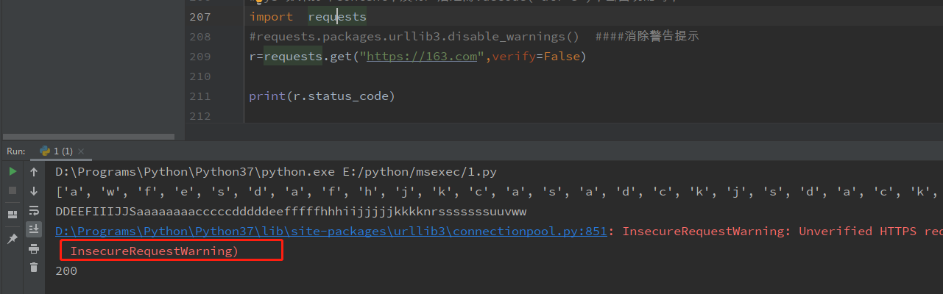This screenshot has width=943, height=294.
Task: Click the 'requests' word on import line
Action: [337, 16]
